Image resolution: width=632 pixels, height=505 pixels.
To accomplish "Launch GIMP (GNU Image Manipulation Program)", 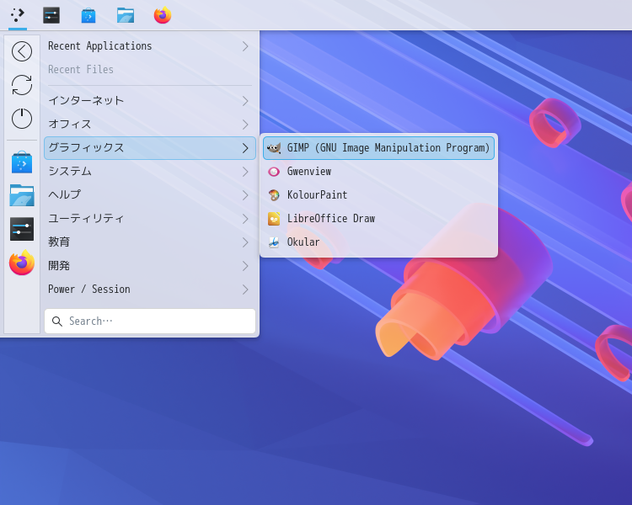I will pos(378,148).
